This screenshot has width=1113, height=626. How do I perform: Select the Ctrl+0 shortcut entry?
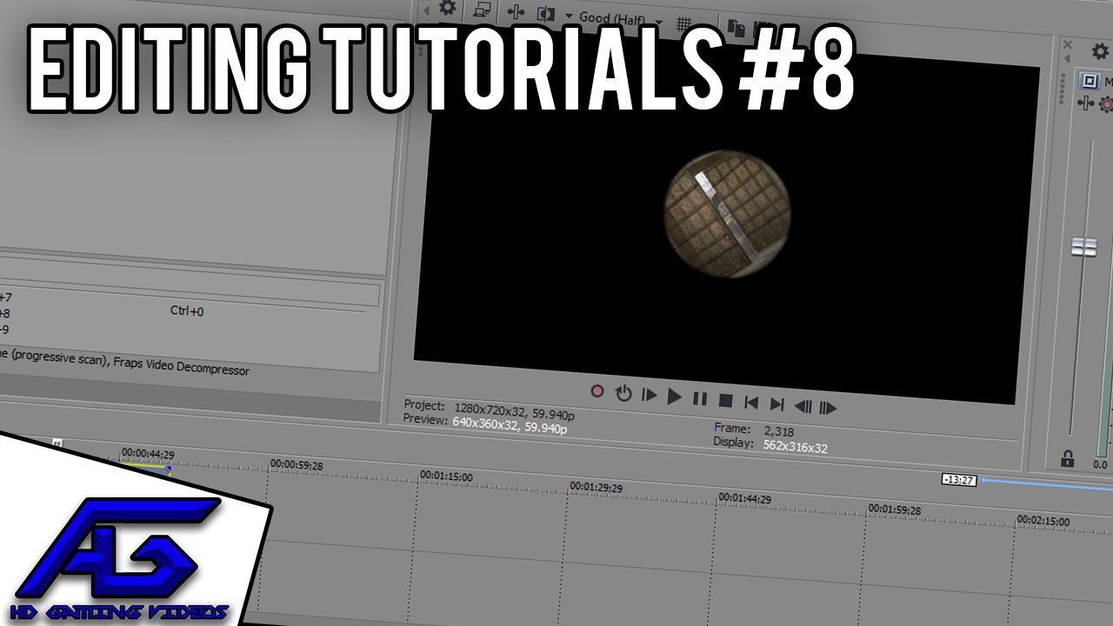coord(187,311)
